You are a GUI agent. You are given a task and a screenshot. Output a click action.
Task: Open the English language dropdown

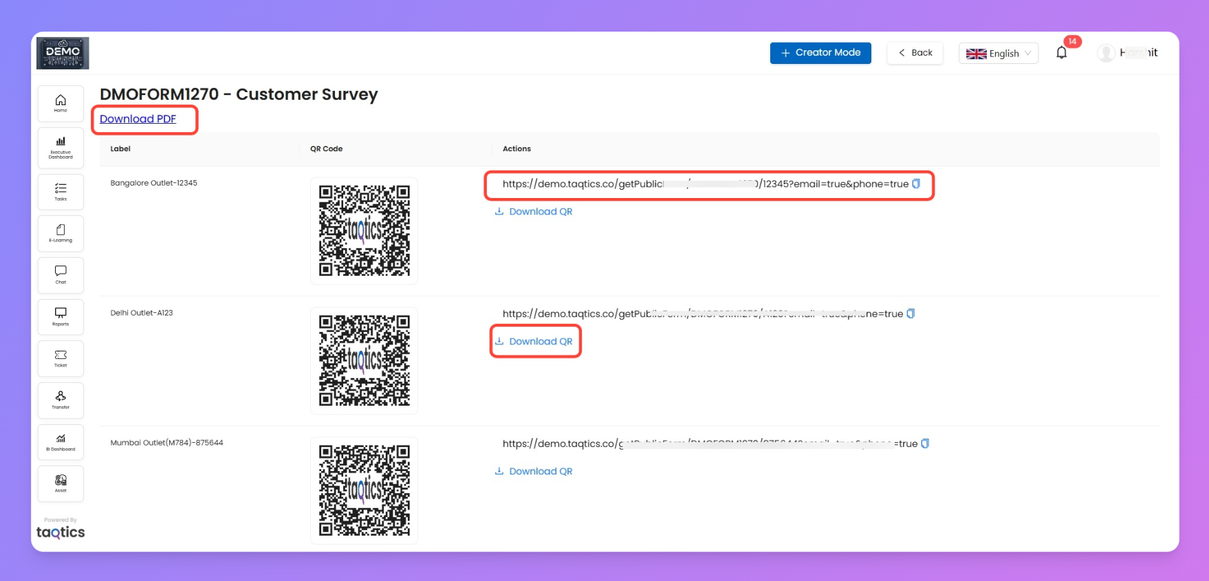tap(999, 53)
